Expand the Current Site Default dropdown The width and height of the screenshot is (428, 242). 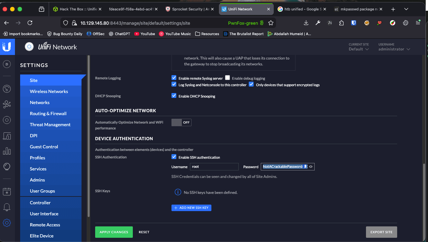tap(359, 49)
